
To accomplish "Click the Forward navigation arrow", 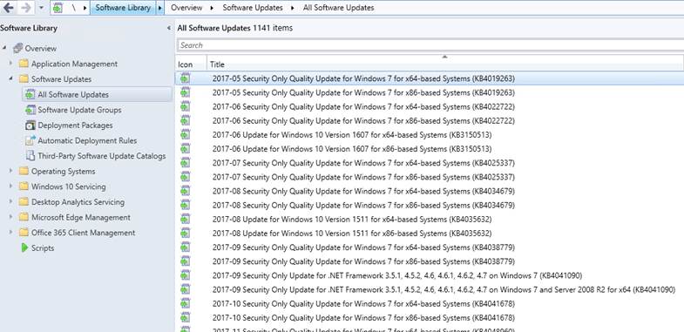I will [x=26, y=8].
